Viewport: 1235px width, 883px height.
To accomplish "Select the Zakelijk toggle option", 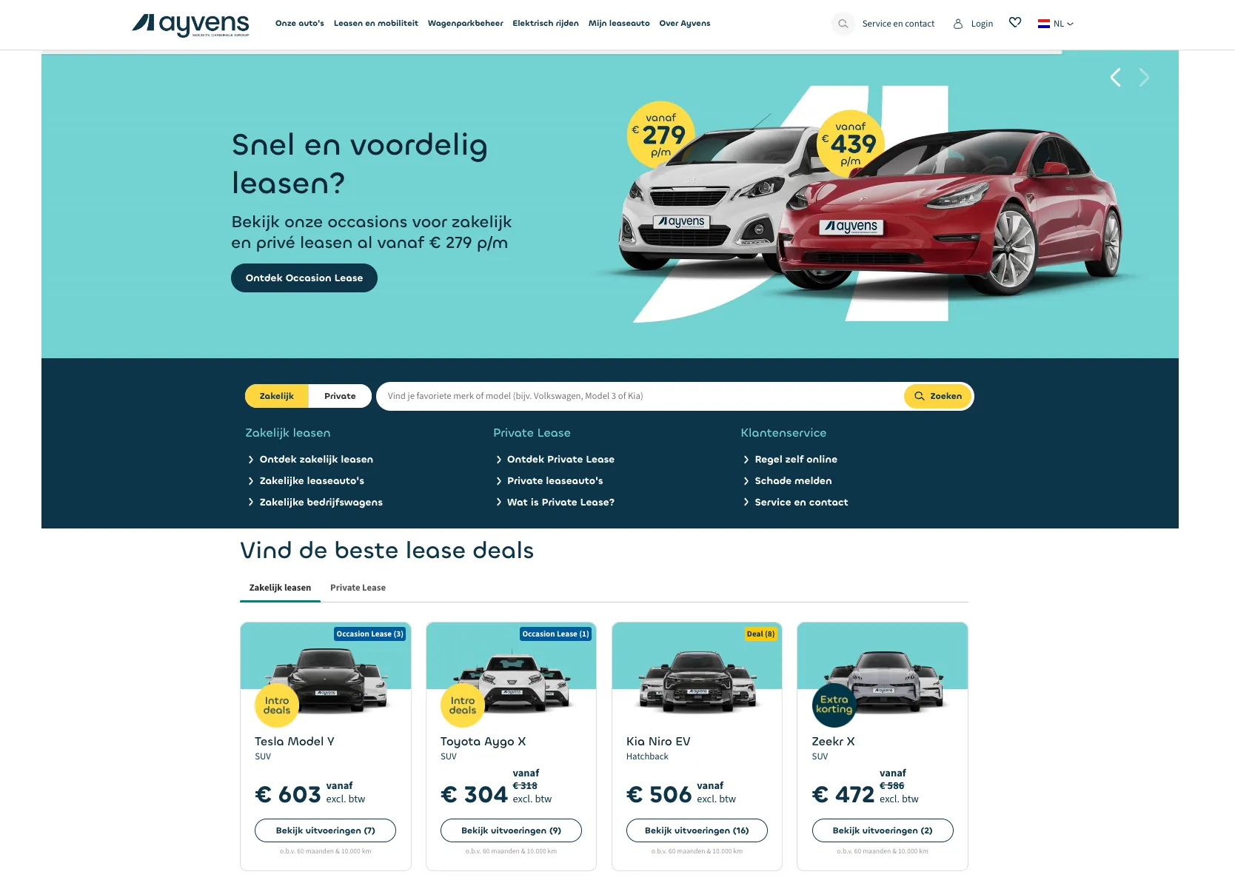I will (277, 396).
